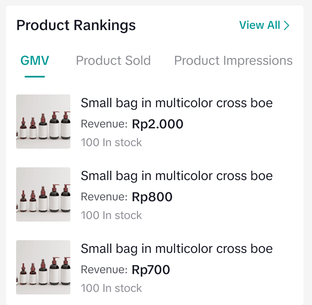Click the second-ranked product's title
This screenshot has width=312, height=305.
(x=176, y=176)
